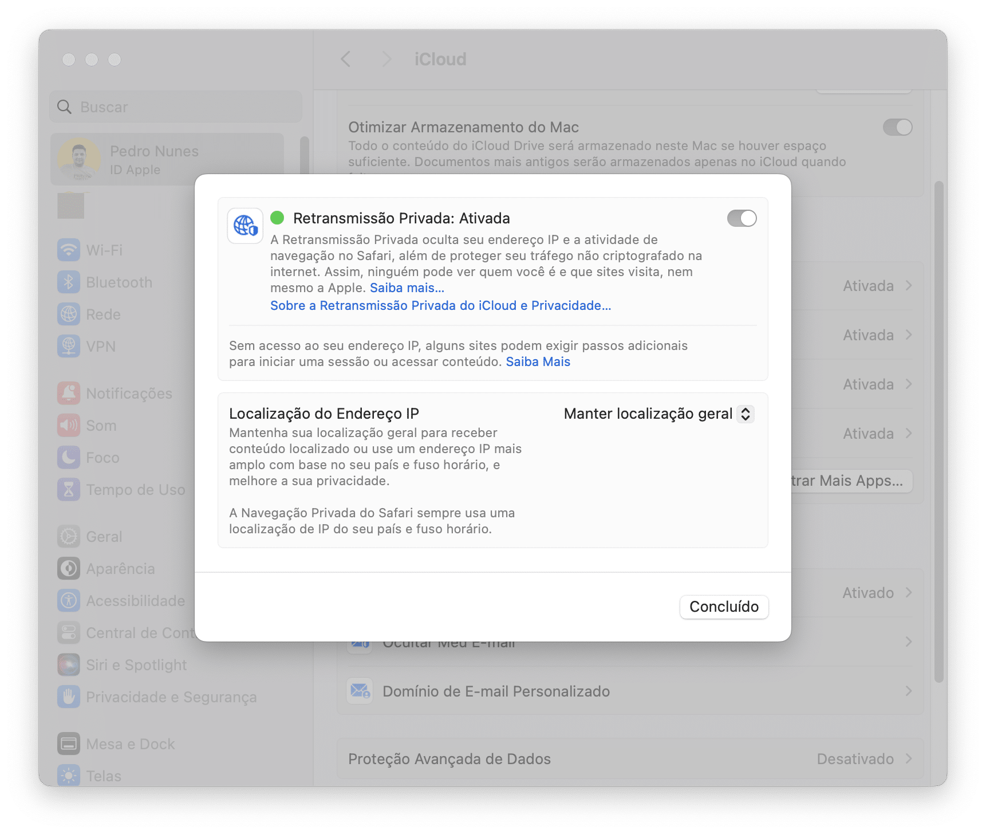Open Tempo de Uso hourglass icon
The width and height of the screenshot is (986, 834).
point(69,489)
